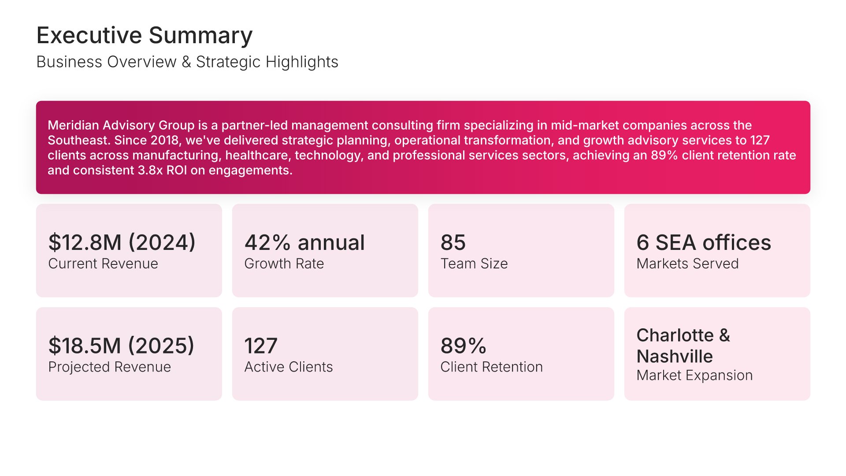Select the 85 team size number

click(x=453, y=242)
